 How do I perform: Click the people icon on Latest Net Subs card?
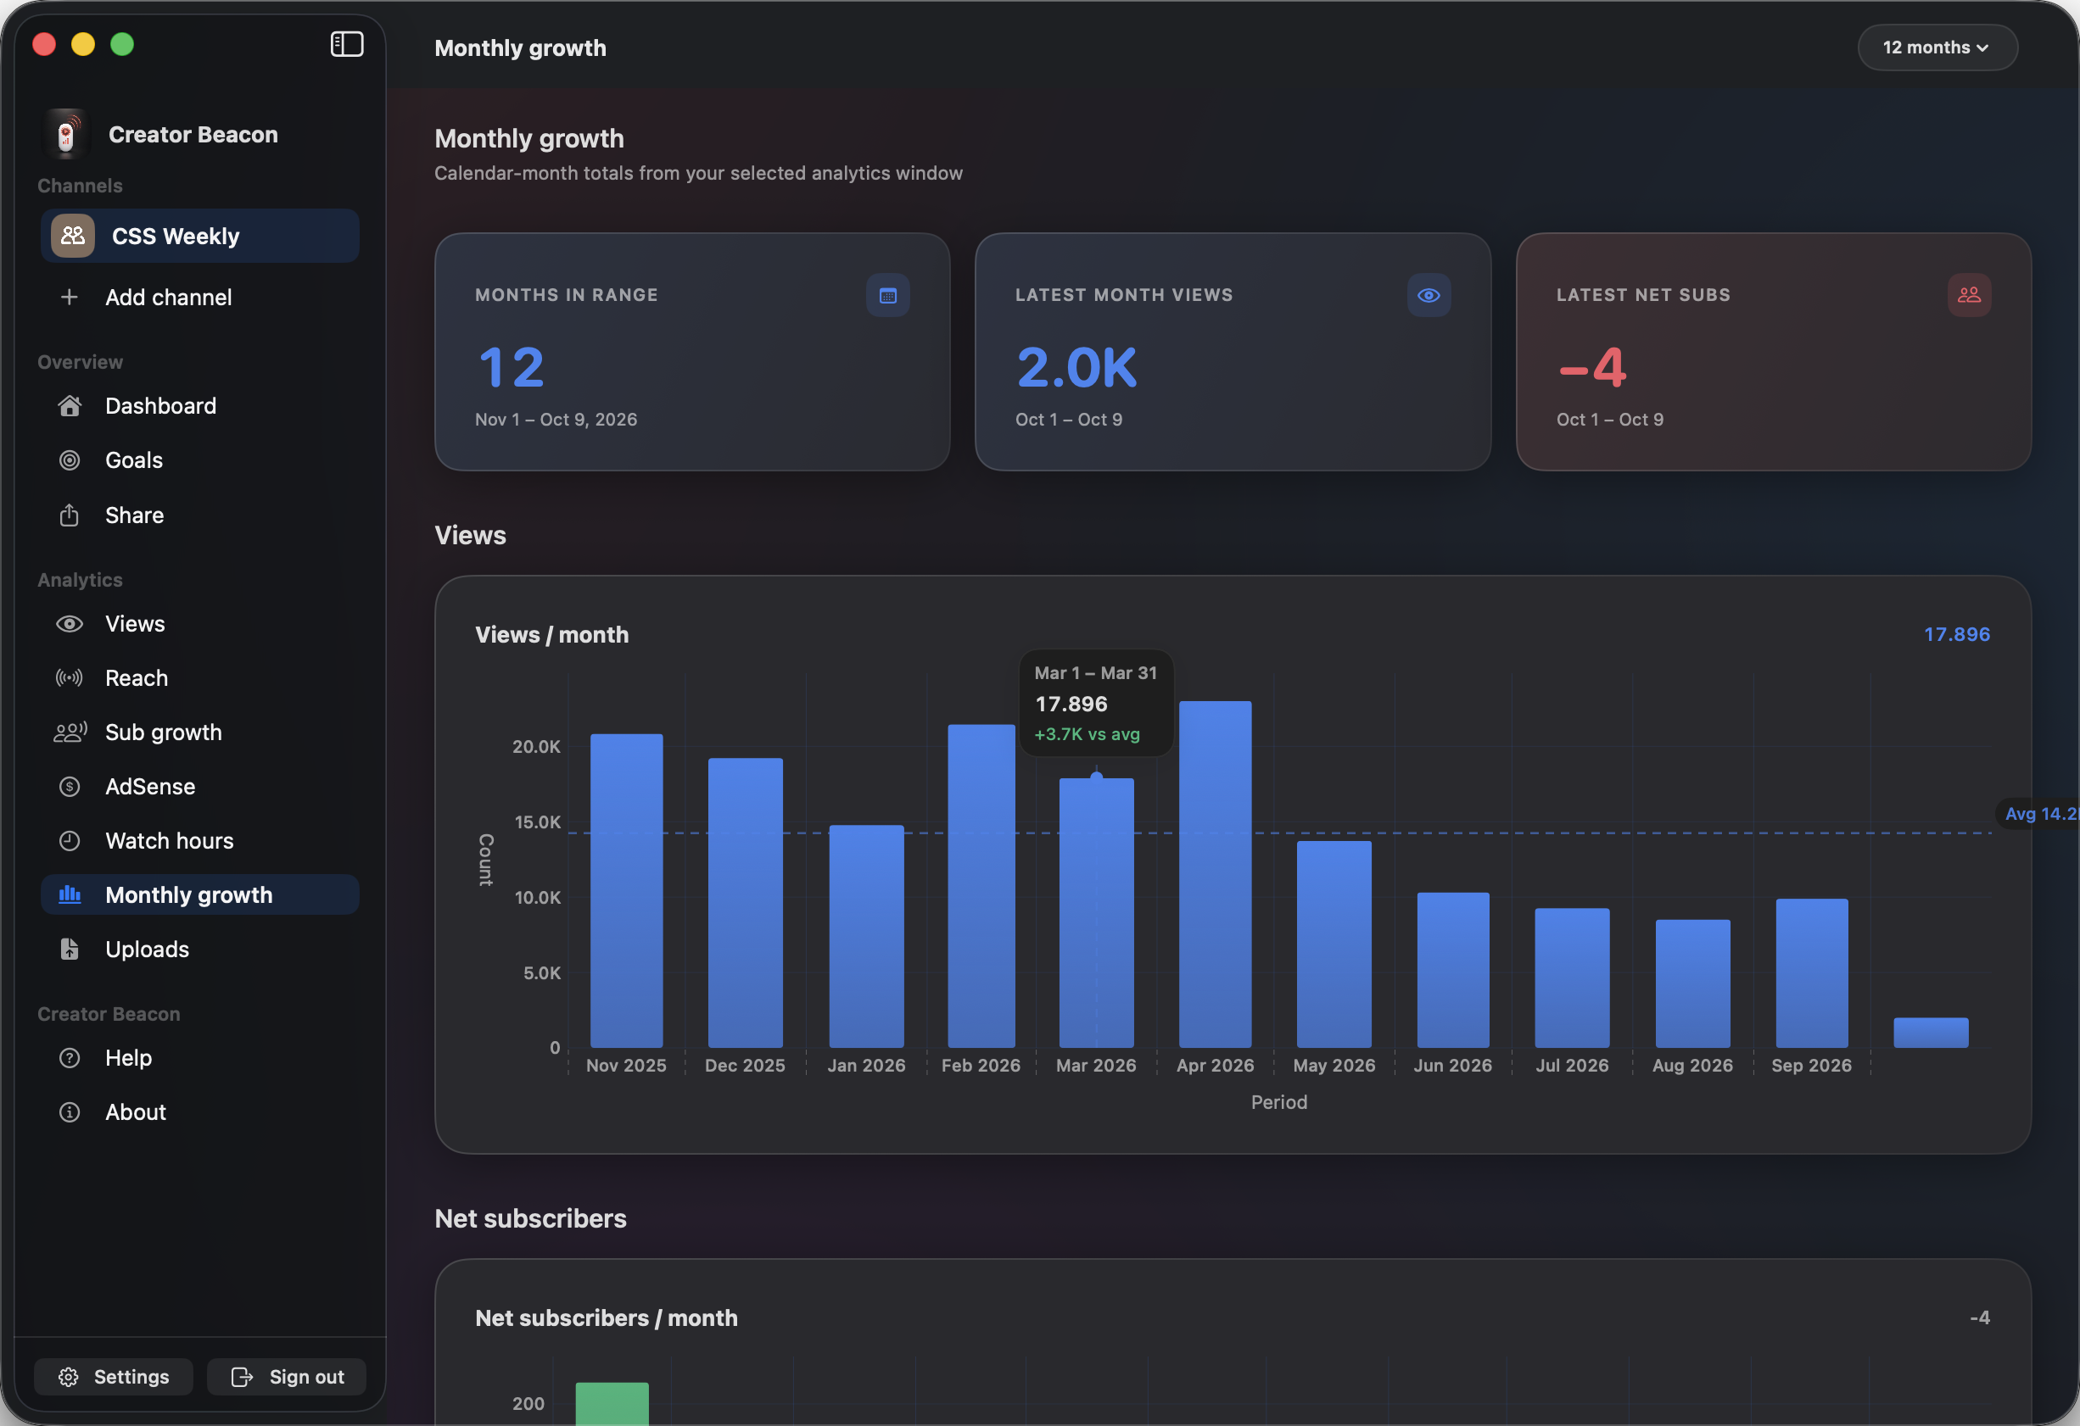click(1969, 295)
